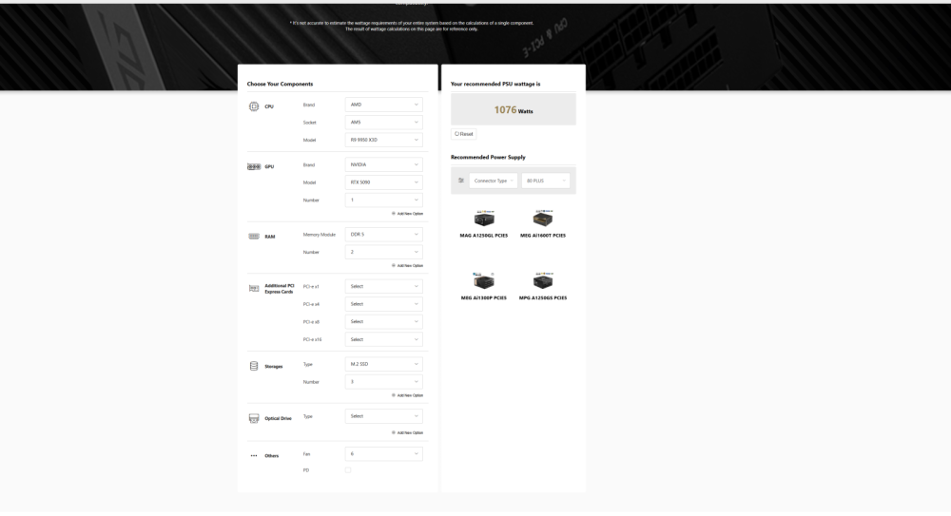Click the filter sliders icon beside Connector Type
The height and width of the screenshot is (516, 951).
[x=461, y=181]
